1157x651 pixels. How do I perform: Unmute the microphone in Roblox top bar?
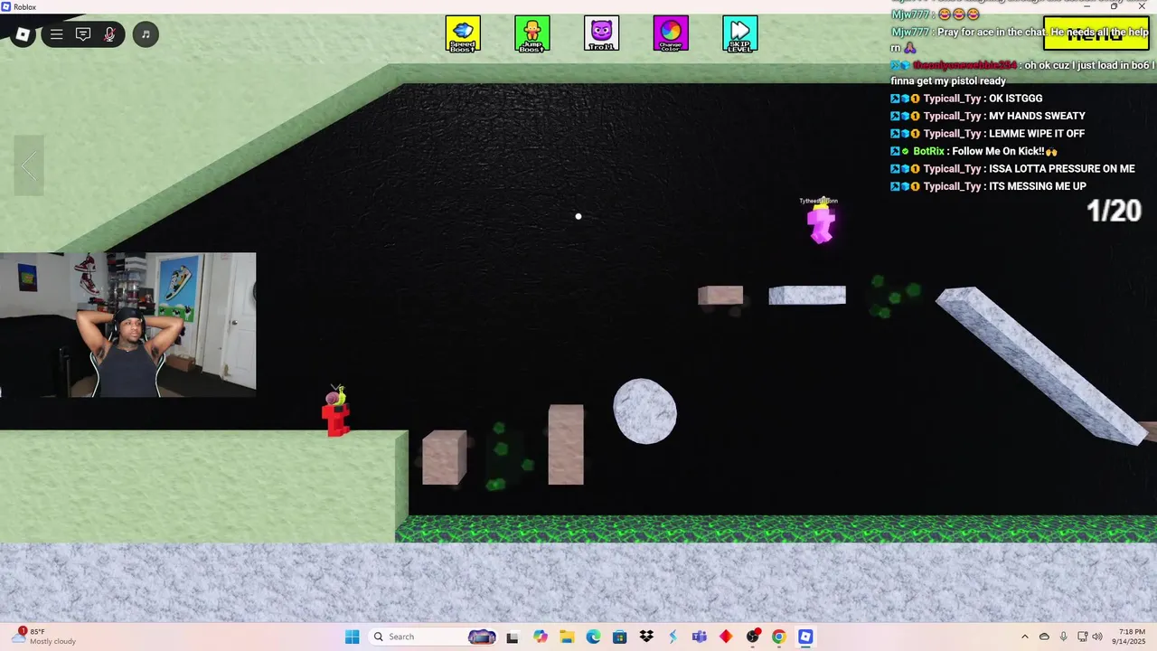coord(109,34)
